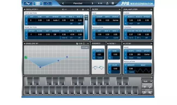Image resolution: width=177 pixels, height=105 pixels.
Task: Open the Dual Amplifier panel menu
Action: tap(151, 9)
